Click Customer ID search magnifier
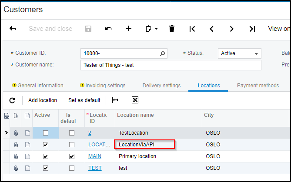Viewport: 291px width, 182px height. pyautogui.click(x=163, y=53)
